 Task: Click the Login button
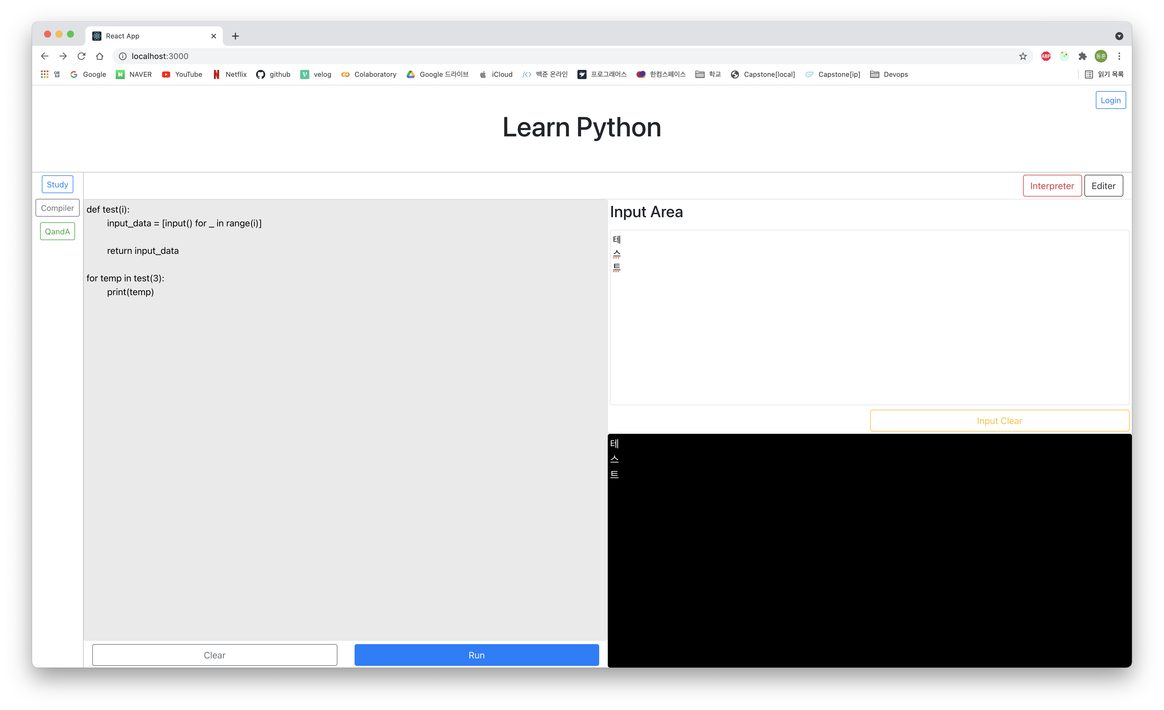(1111, 100)
